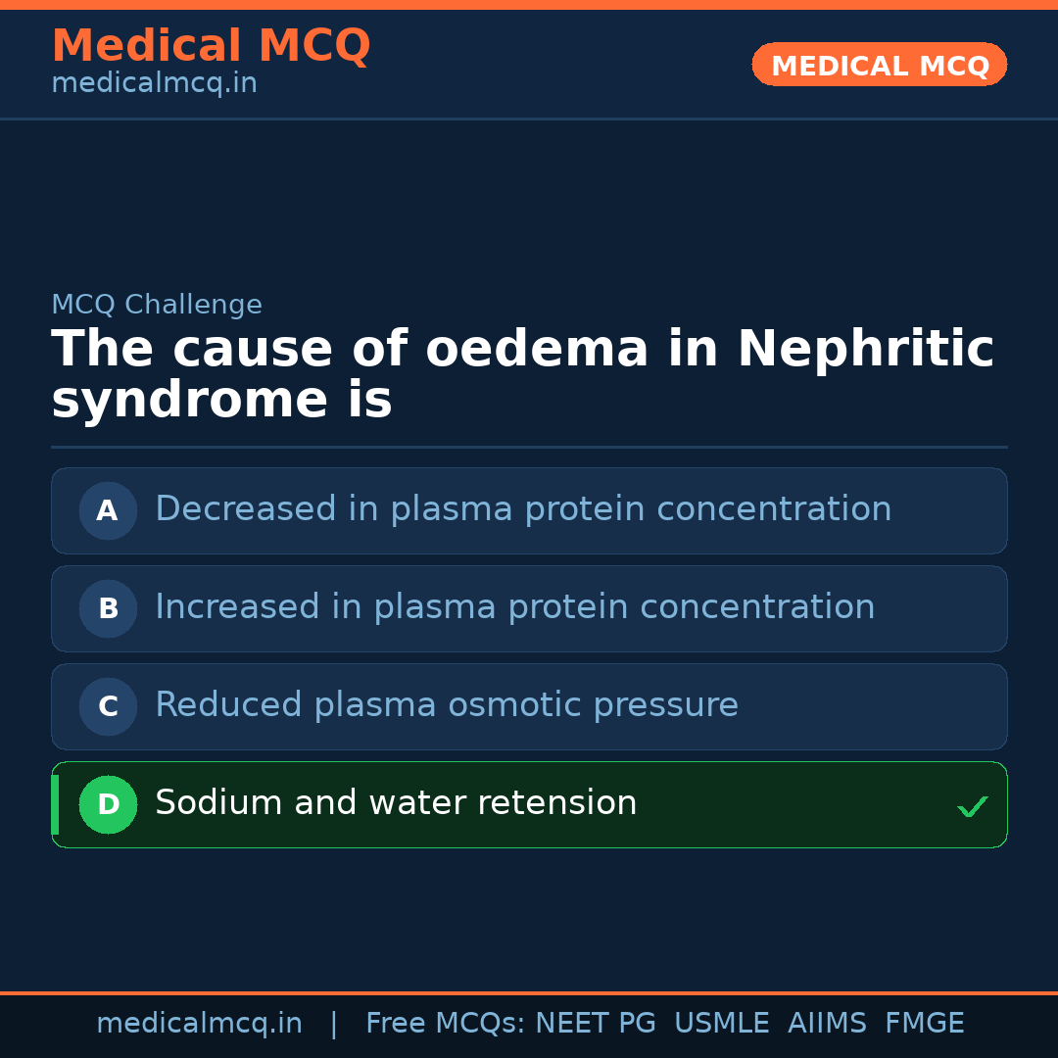Click the green checkmark on option D
The height and width of the screenshot is (1058, 1058).
972,807
